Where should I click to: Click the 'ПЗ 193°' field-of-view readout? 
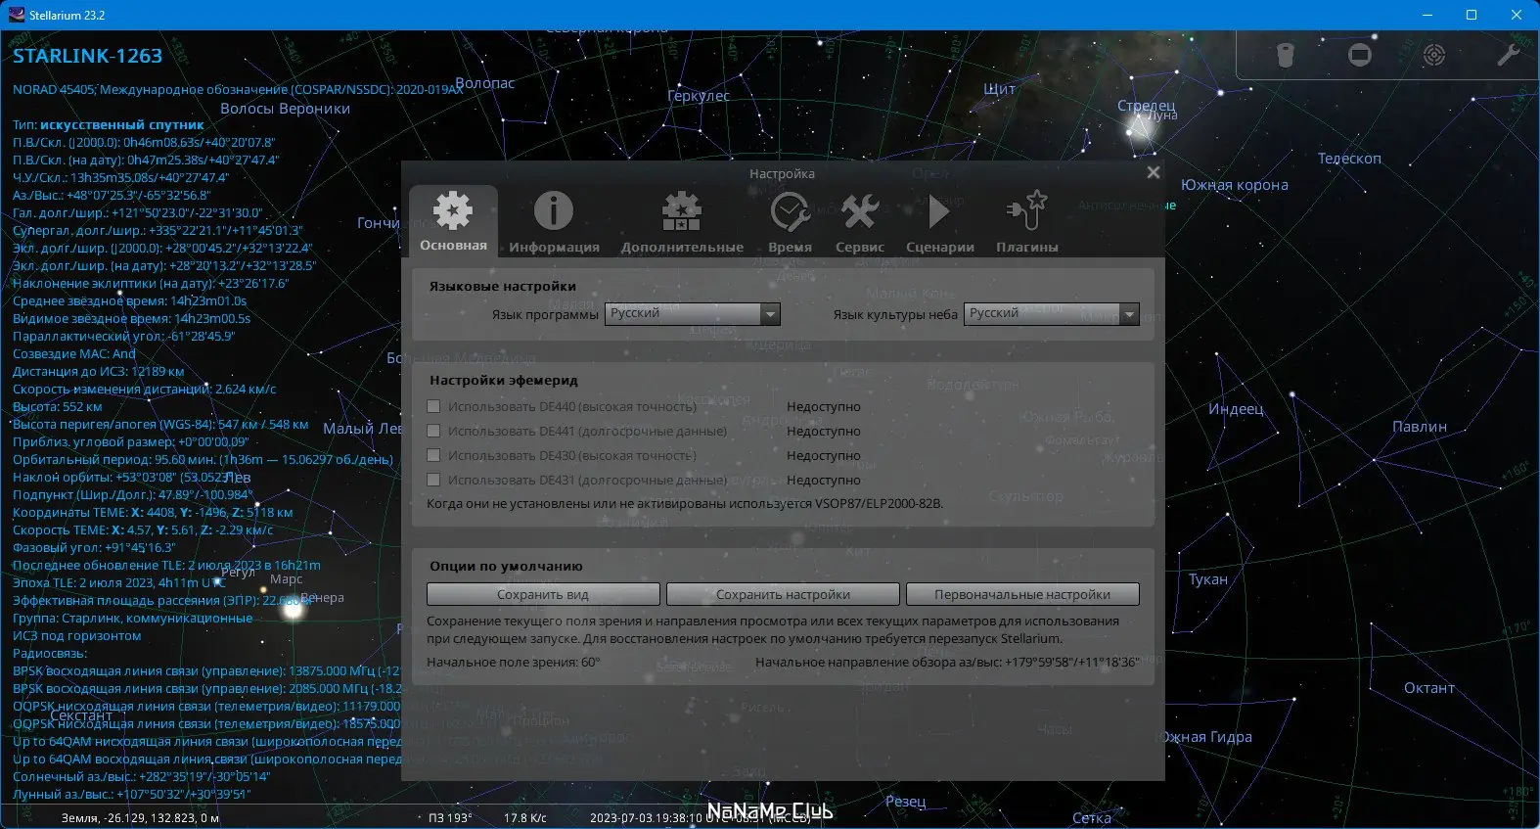(450, 817)
